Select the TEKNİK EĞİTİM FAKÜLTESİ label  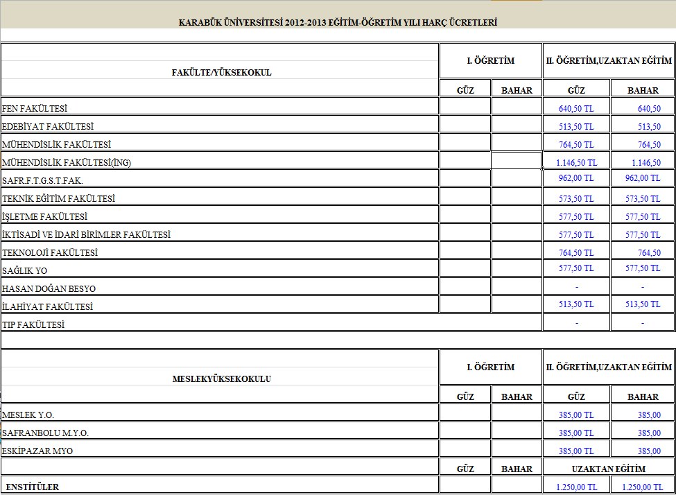(x=59, y=199)
